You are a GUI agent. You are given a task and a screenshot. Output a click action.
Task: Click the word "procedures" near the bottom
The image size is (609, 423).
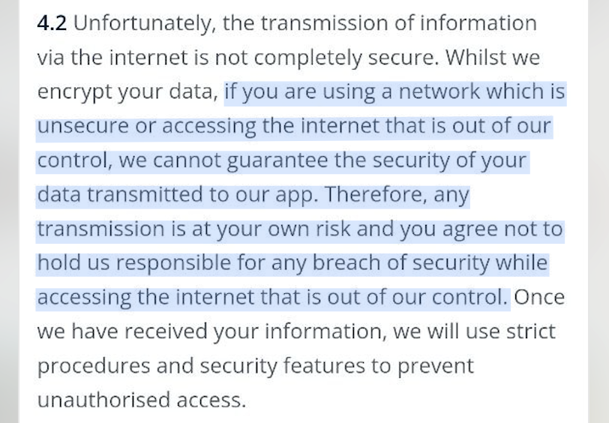(x=94, y=367)
